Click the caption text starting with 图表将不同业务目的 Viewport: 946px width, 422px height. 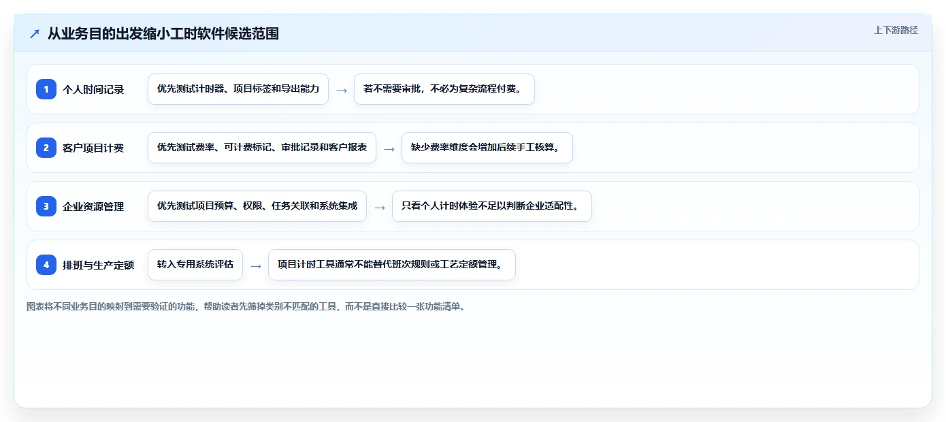point(246,306)
